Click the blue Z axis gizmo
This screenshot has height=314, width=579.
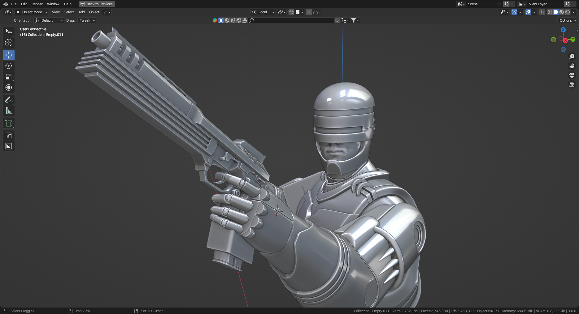tap(563, 30)
